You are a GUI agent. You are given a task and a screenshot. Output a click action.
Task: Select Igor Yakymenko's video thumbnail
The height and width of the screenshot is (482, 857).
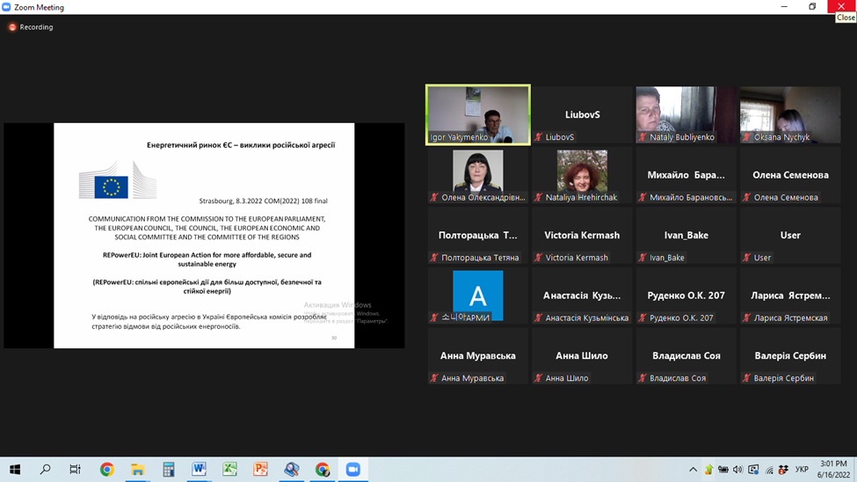pyautogui.click(x=478, y=114)
